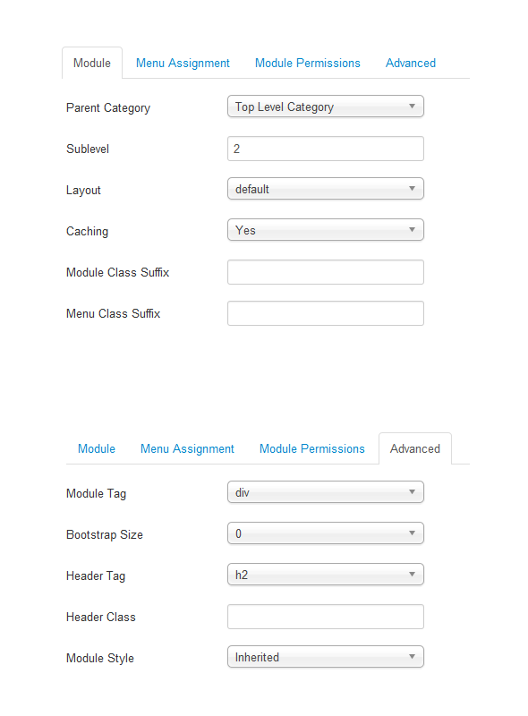Click the arrow on Top Level Category selector
The image size is (528, 716).
[412, 107]
